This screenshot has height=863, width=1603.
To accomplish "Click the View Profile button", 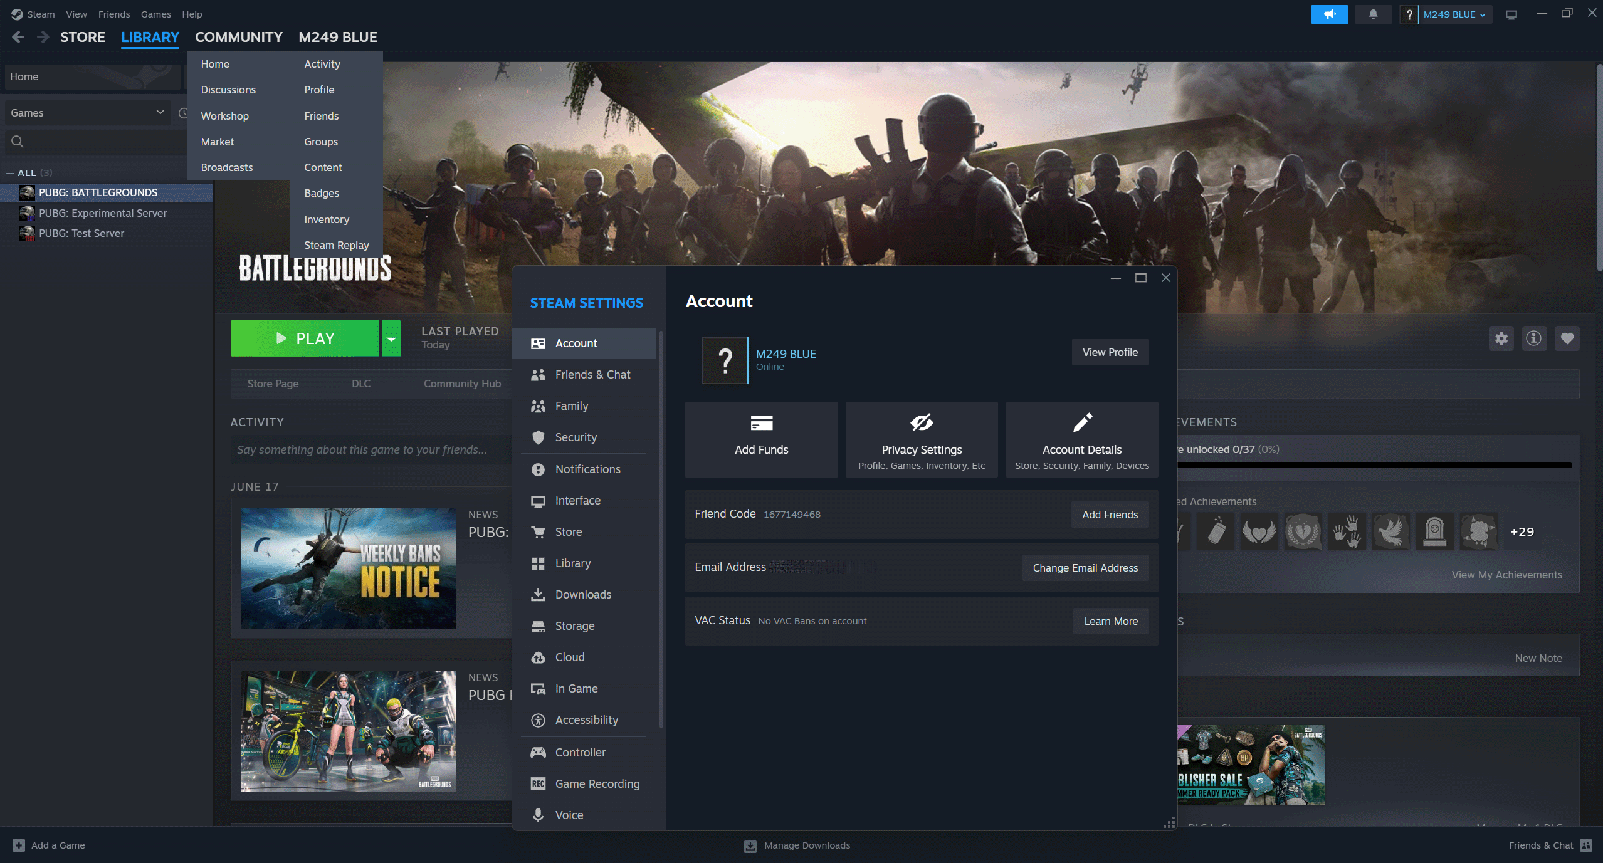I will click(x=1110, y=352).
